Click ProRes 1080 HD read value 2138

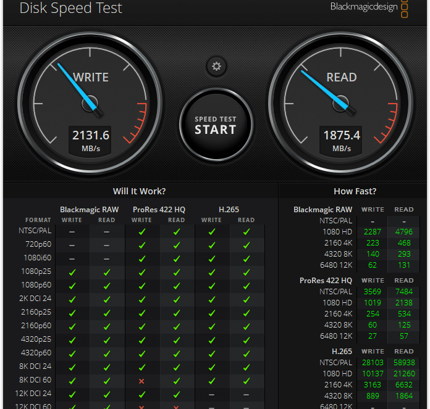pos(404,302)
